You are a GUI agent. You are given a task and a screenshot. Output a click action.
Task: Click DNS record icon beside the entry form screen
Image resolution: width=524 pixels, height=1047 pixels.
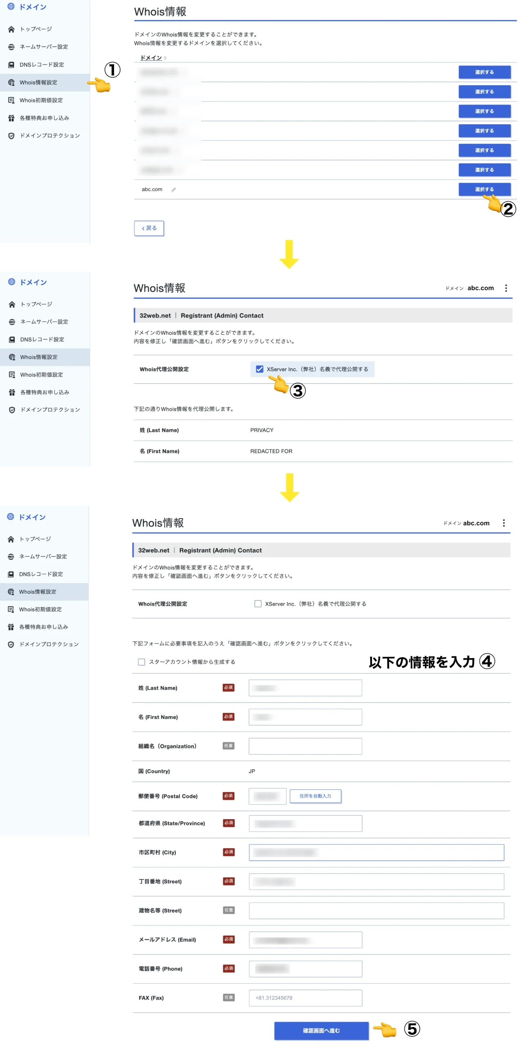(11, 574)
